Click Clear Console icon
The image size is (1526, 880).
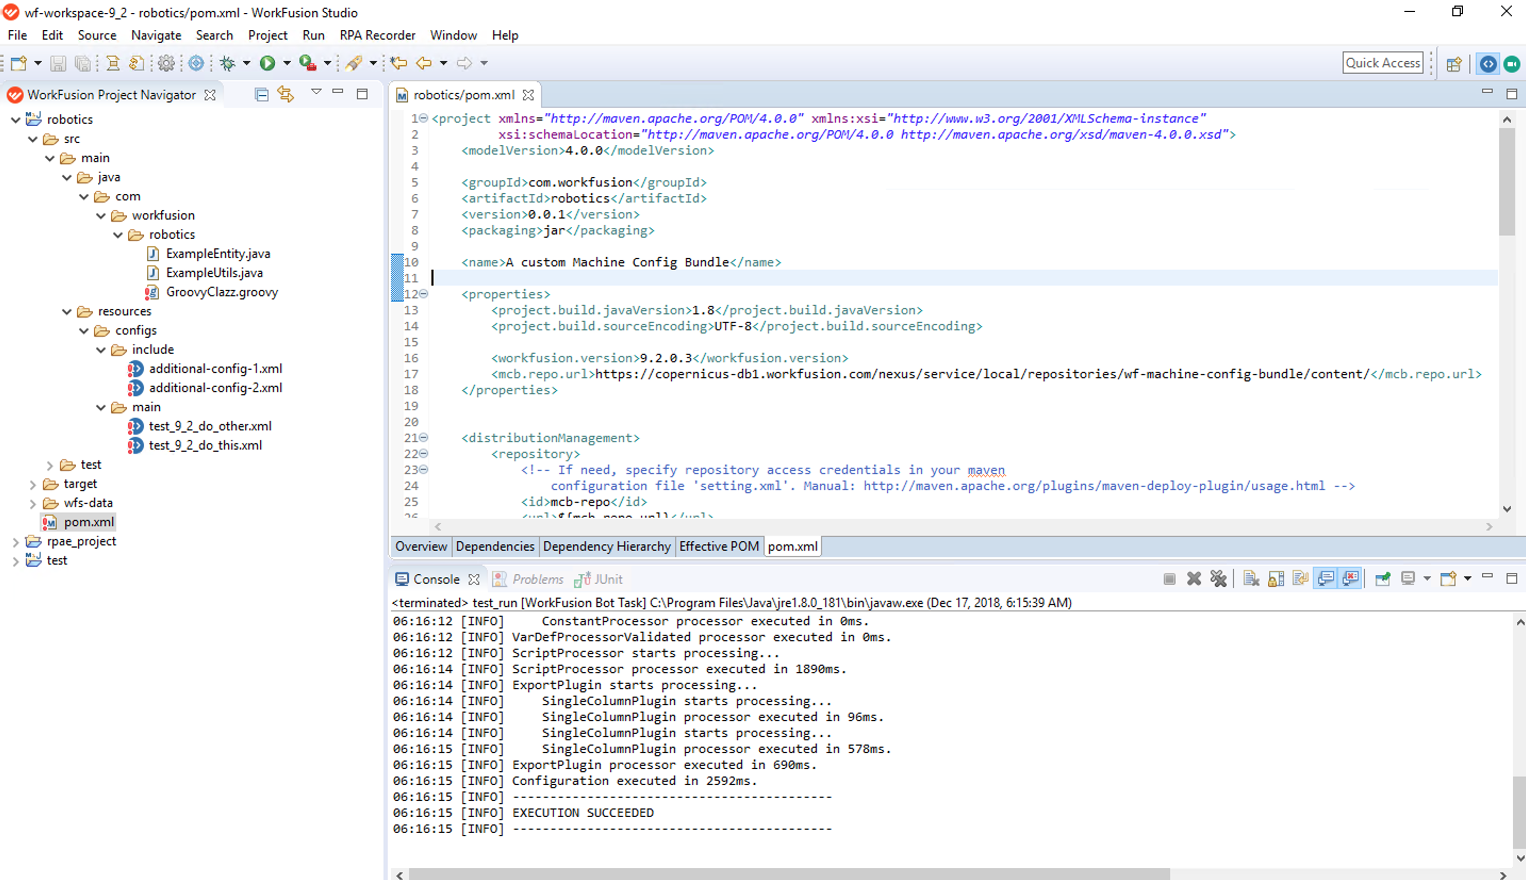1251,579
